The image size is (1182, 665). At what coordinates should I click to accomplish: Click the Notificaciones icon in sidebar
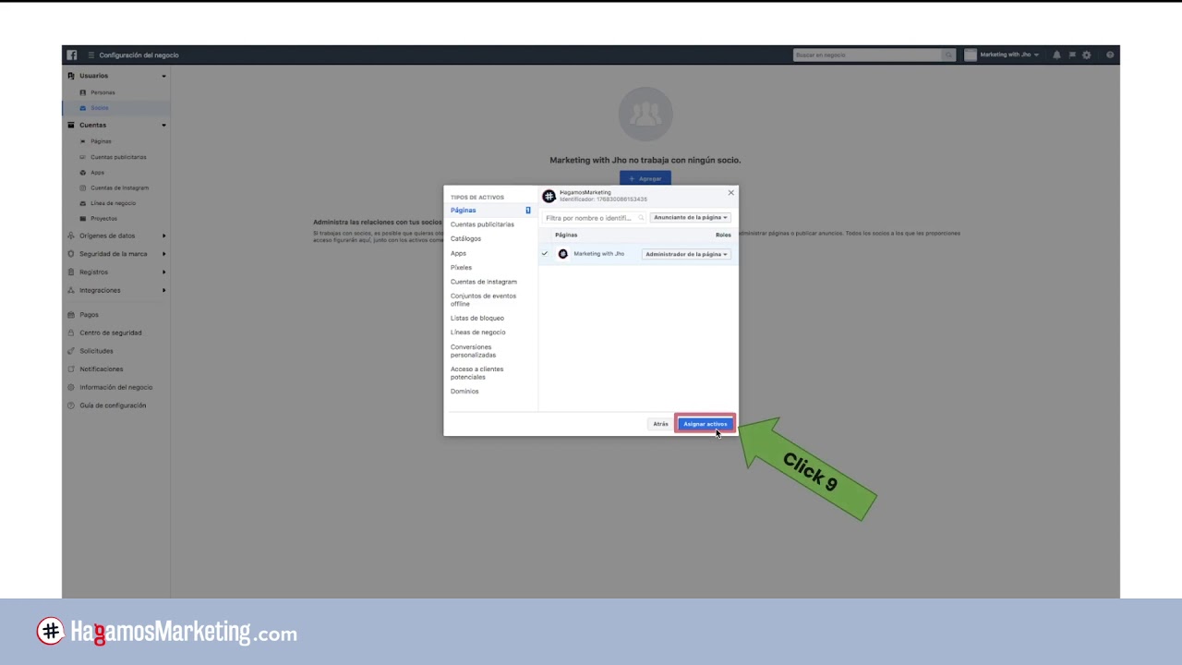pos(71,369)
